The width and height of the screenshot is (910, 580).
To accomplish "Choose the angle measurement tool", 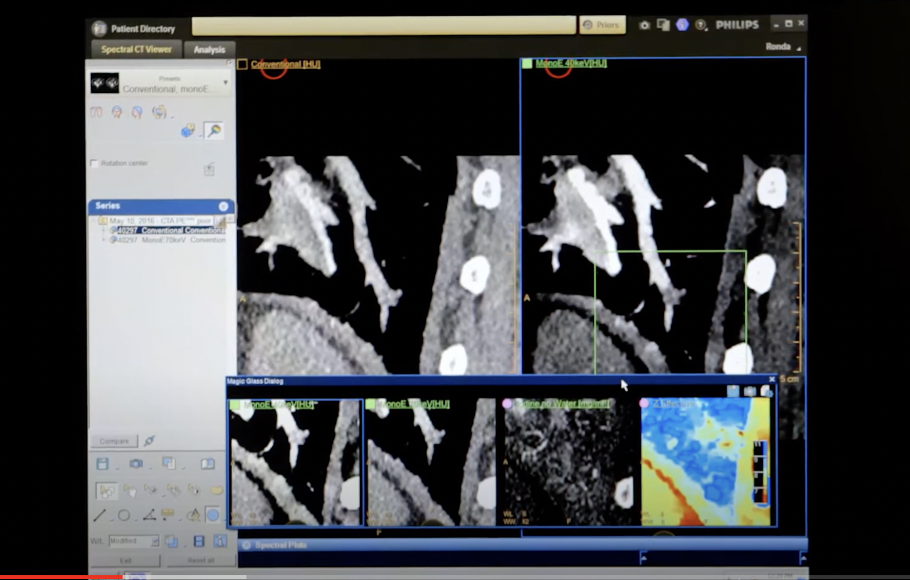I will [x=149, y=515].
